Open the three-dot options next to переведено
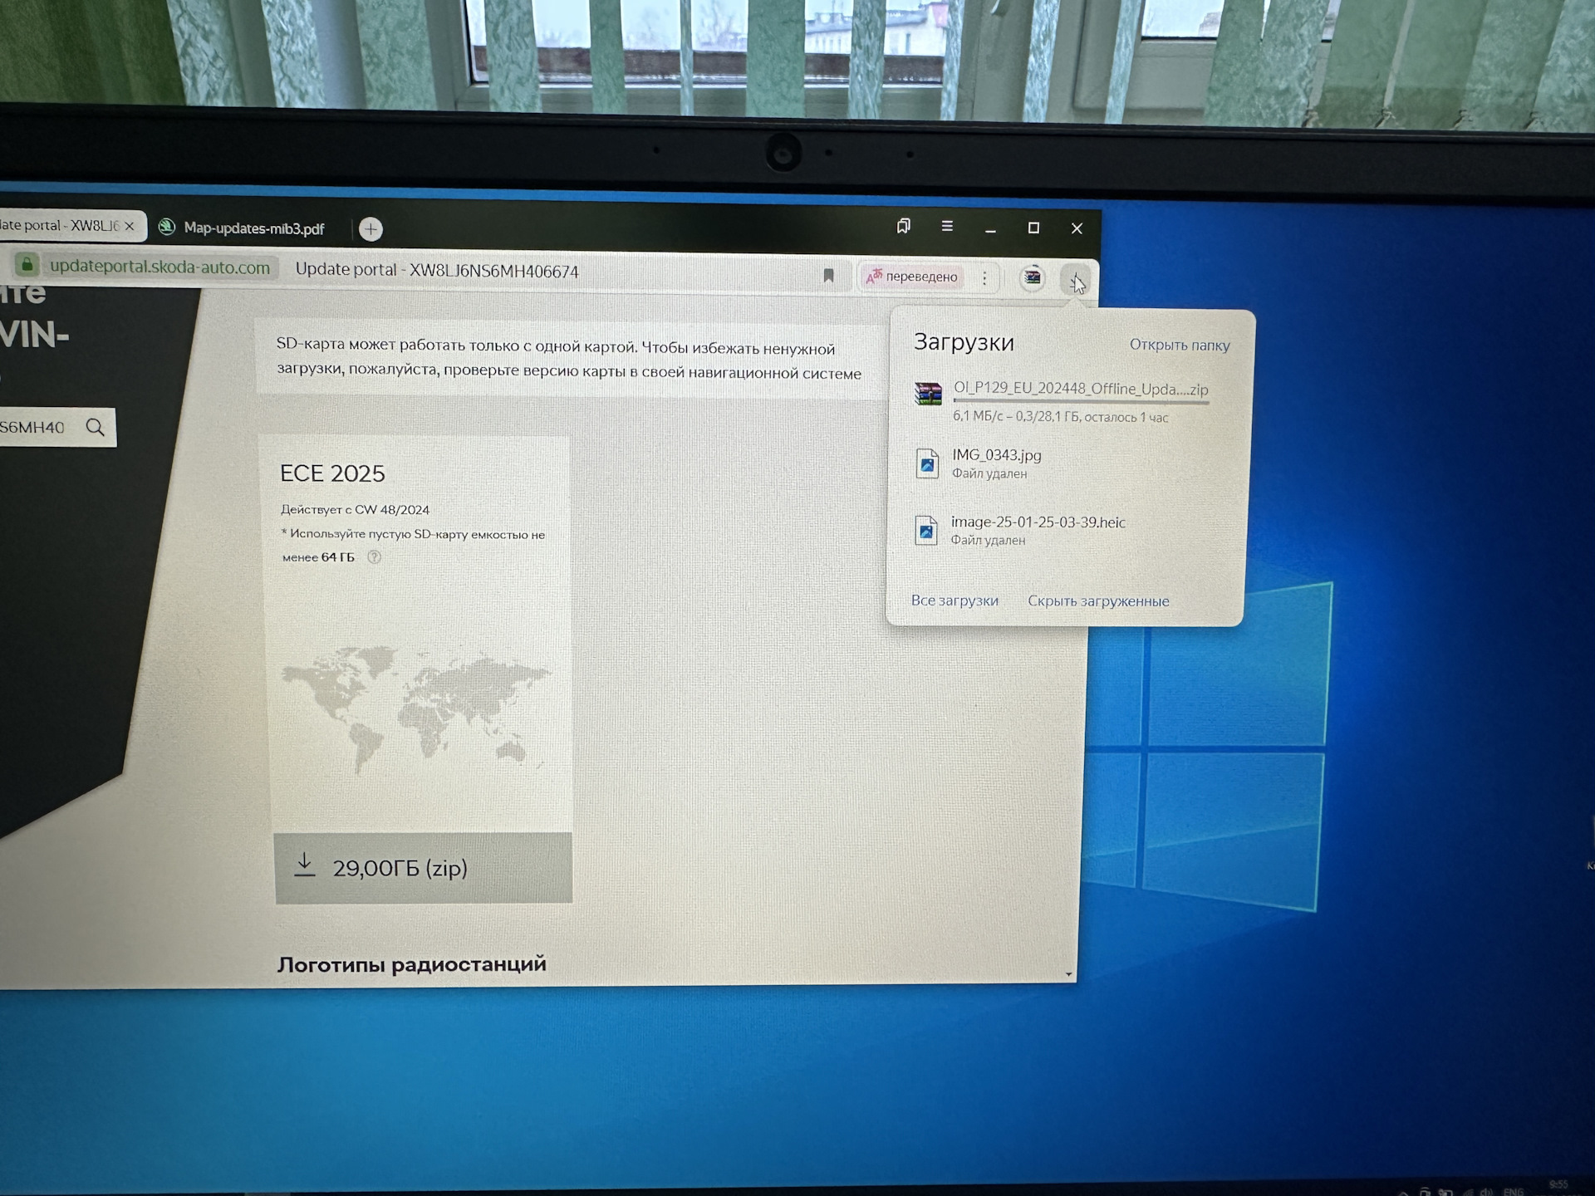Screen dimensions: 1595x1196 [x=984, y=278]
